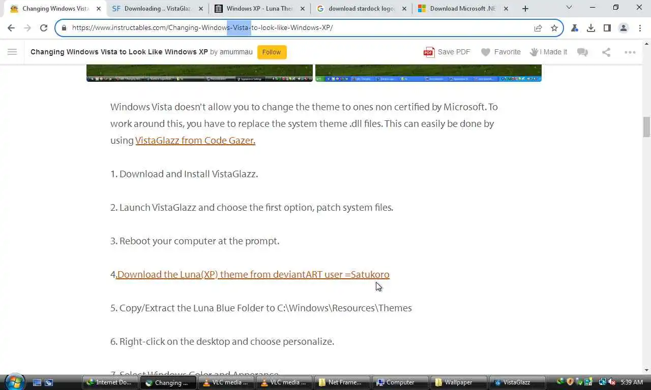651x390 pixels.
Task: Click step 5 Copy/Extract Luna Blue text
Action: point(261,308)
